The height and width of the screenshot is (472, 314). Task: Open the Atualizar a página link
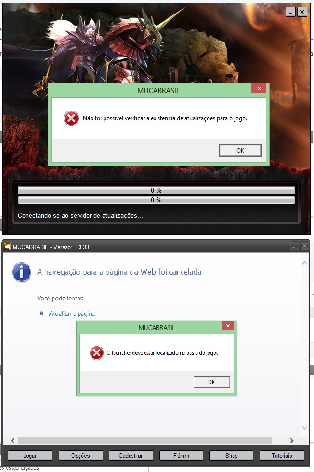tap(72, 314)
